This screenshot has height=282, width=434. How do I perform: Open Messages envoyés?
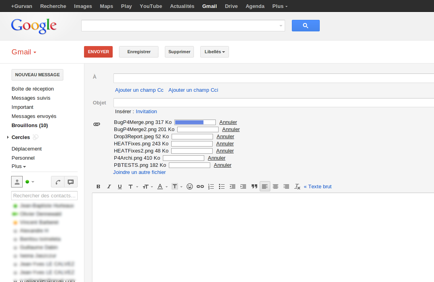point(34,116)
